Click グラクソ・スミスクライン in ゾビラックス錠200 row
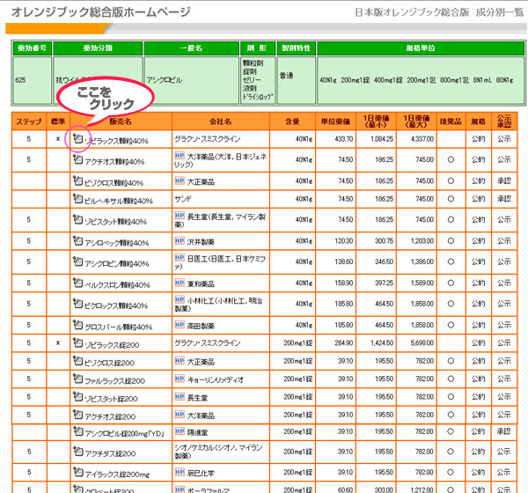The image size is (528, 493). (x=208, y=343)
